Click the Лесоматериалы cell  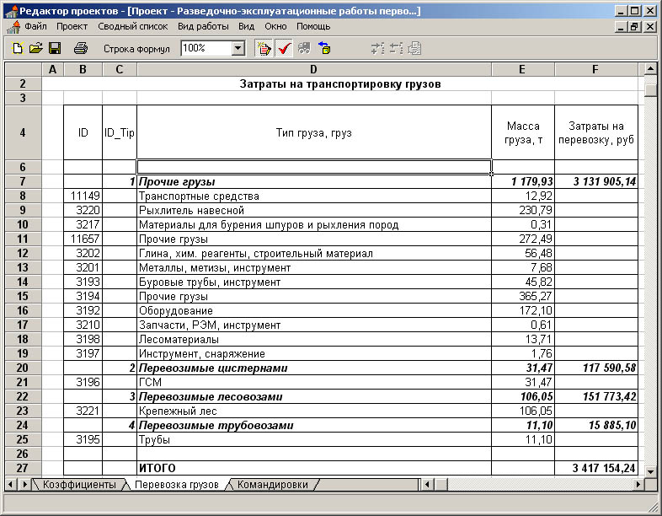tap(314, 339)
